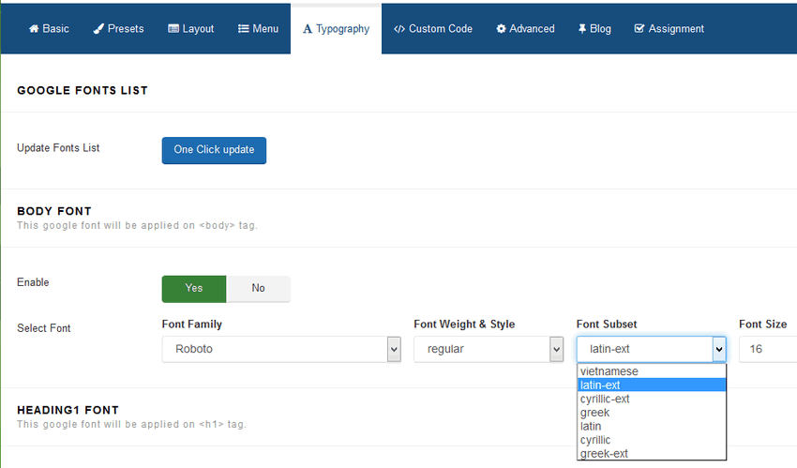Click the Font Size input field
Image resolution: width=797 pixels, height=468 pixels.
(x=767, y=349)
